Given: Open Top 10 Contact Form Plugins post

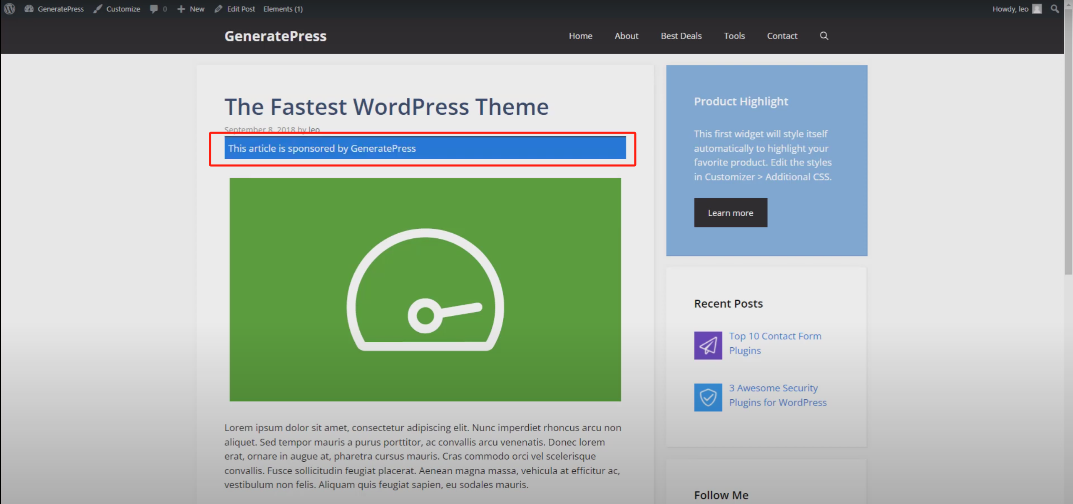Looking at the screenshot, I should pos(775,343).
